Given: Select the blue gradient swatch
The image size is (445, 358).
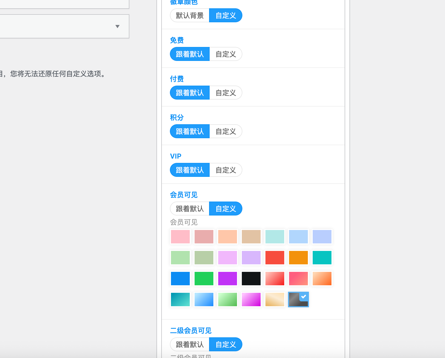Looking at the screenshot, I should click(x=204, y=299).
